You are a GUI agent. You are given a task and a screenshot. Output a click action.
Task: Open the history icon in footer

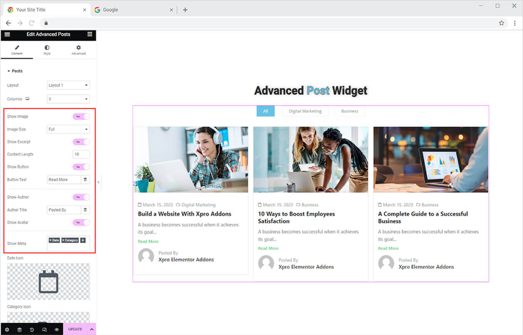[x=32, y=329]
